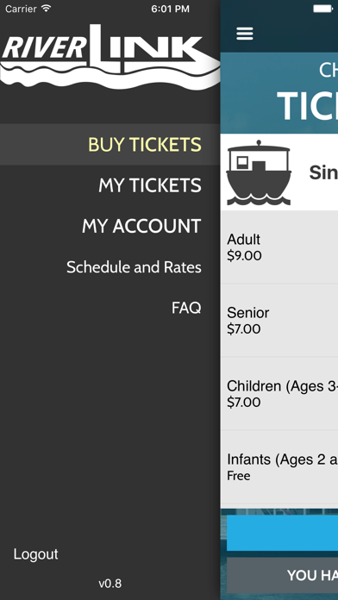The image size is (338, 600).
Task: Tap the blue button below ticket list
Action: pos(283,533)
